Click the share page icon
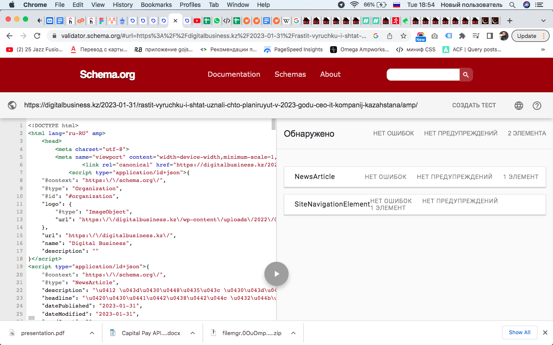This screenshot has height=345, width=553. click(x=390, y=36)
